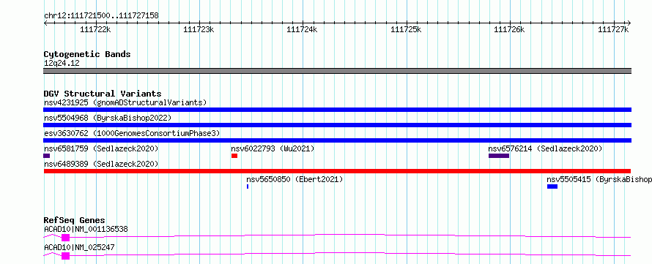Open the nsv5650850 (Ebert2021) label

coord(294,179)
